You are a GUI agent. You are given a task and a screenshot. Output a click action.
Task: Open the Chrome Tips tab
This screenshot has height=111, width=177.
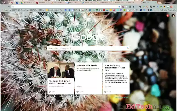tap(58, 2)
